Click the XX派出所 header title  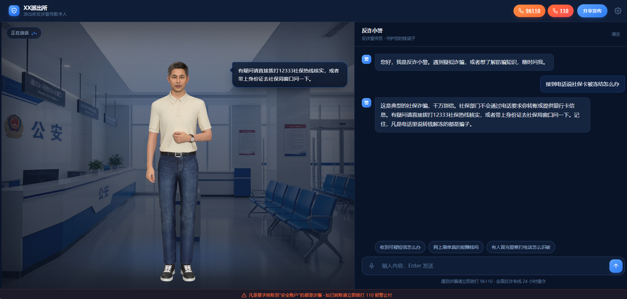35,8
